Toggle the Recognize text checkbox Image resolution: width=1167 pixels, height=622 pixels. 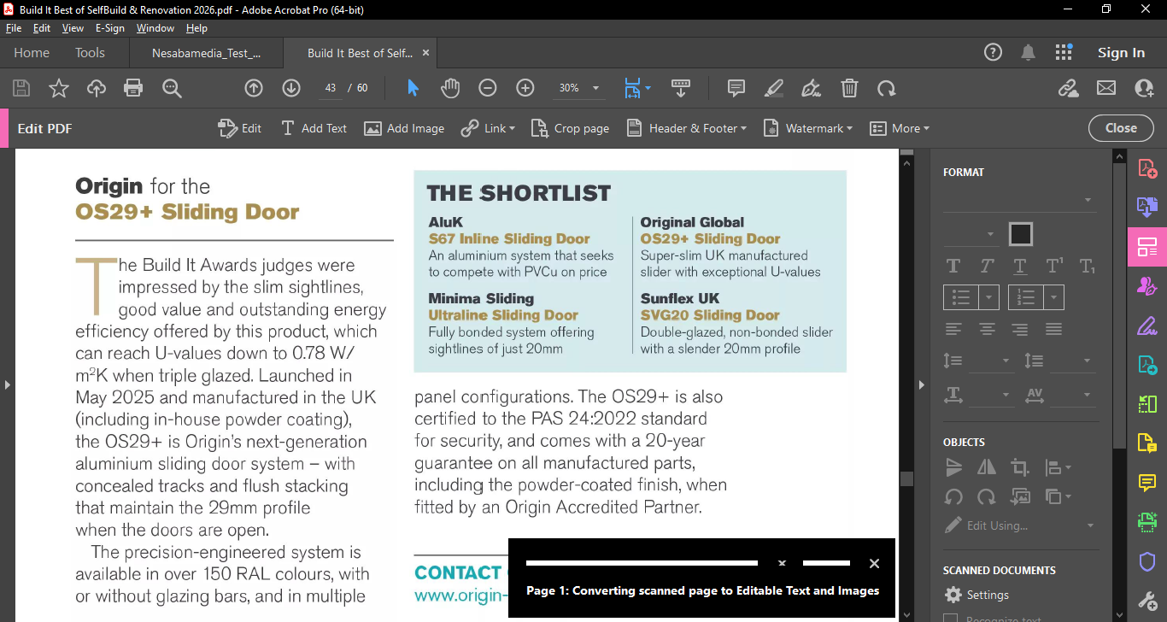point(950,619)
